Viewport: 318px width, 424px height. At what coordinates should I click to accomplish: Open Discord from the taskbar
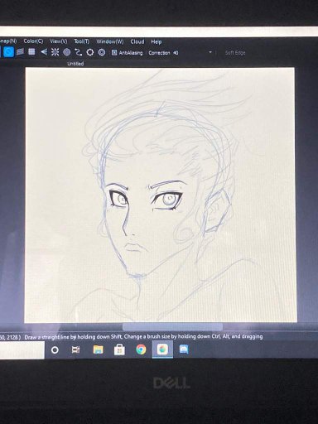click(x=184, y=349)
